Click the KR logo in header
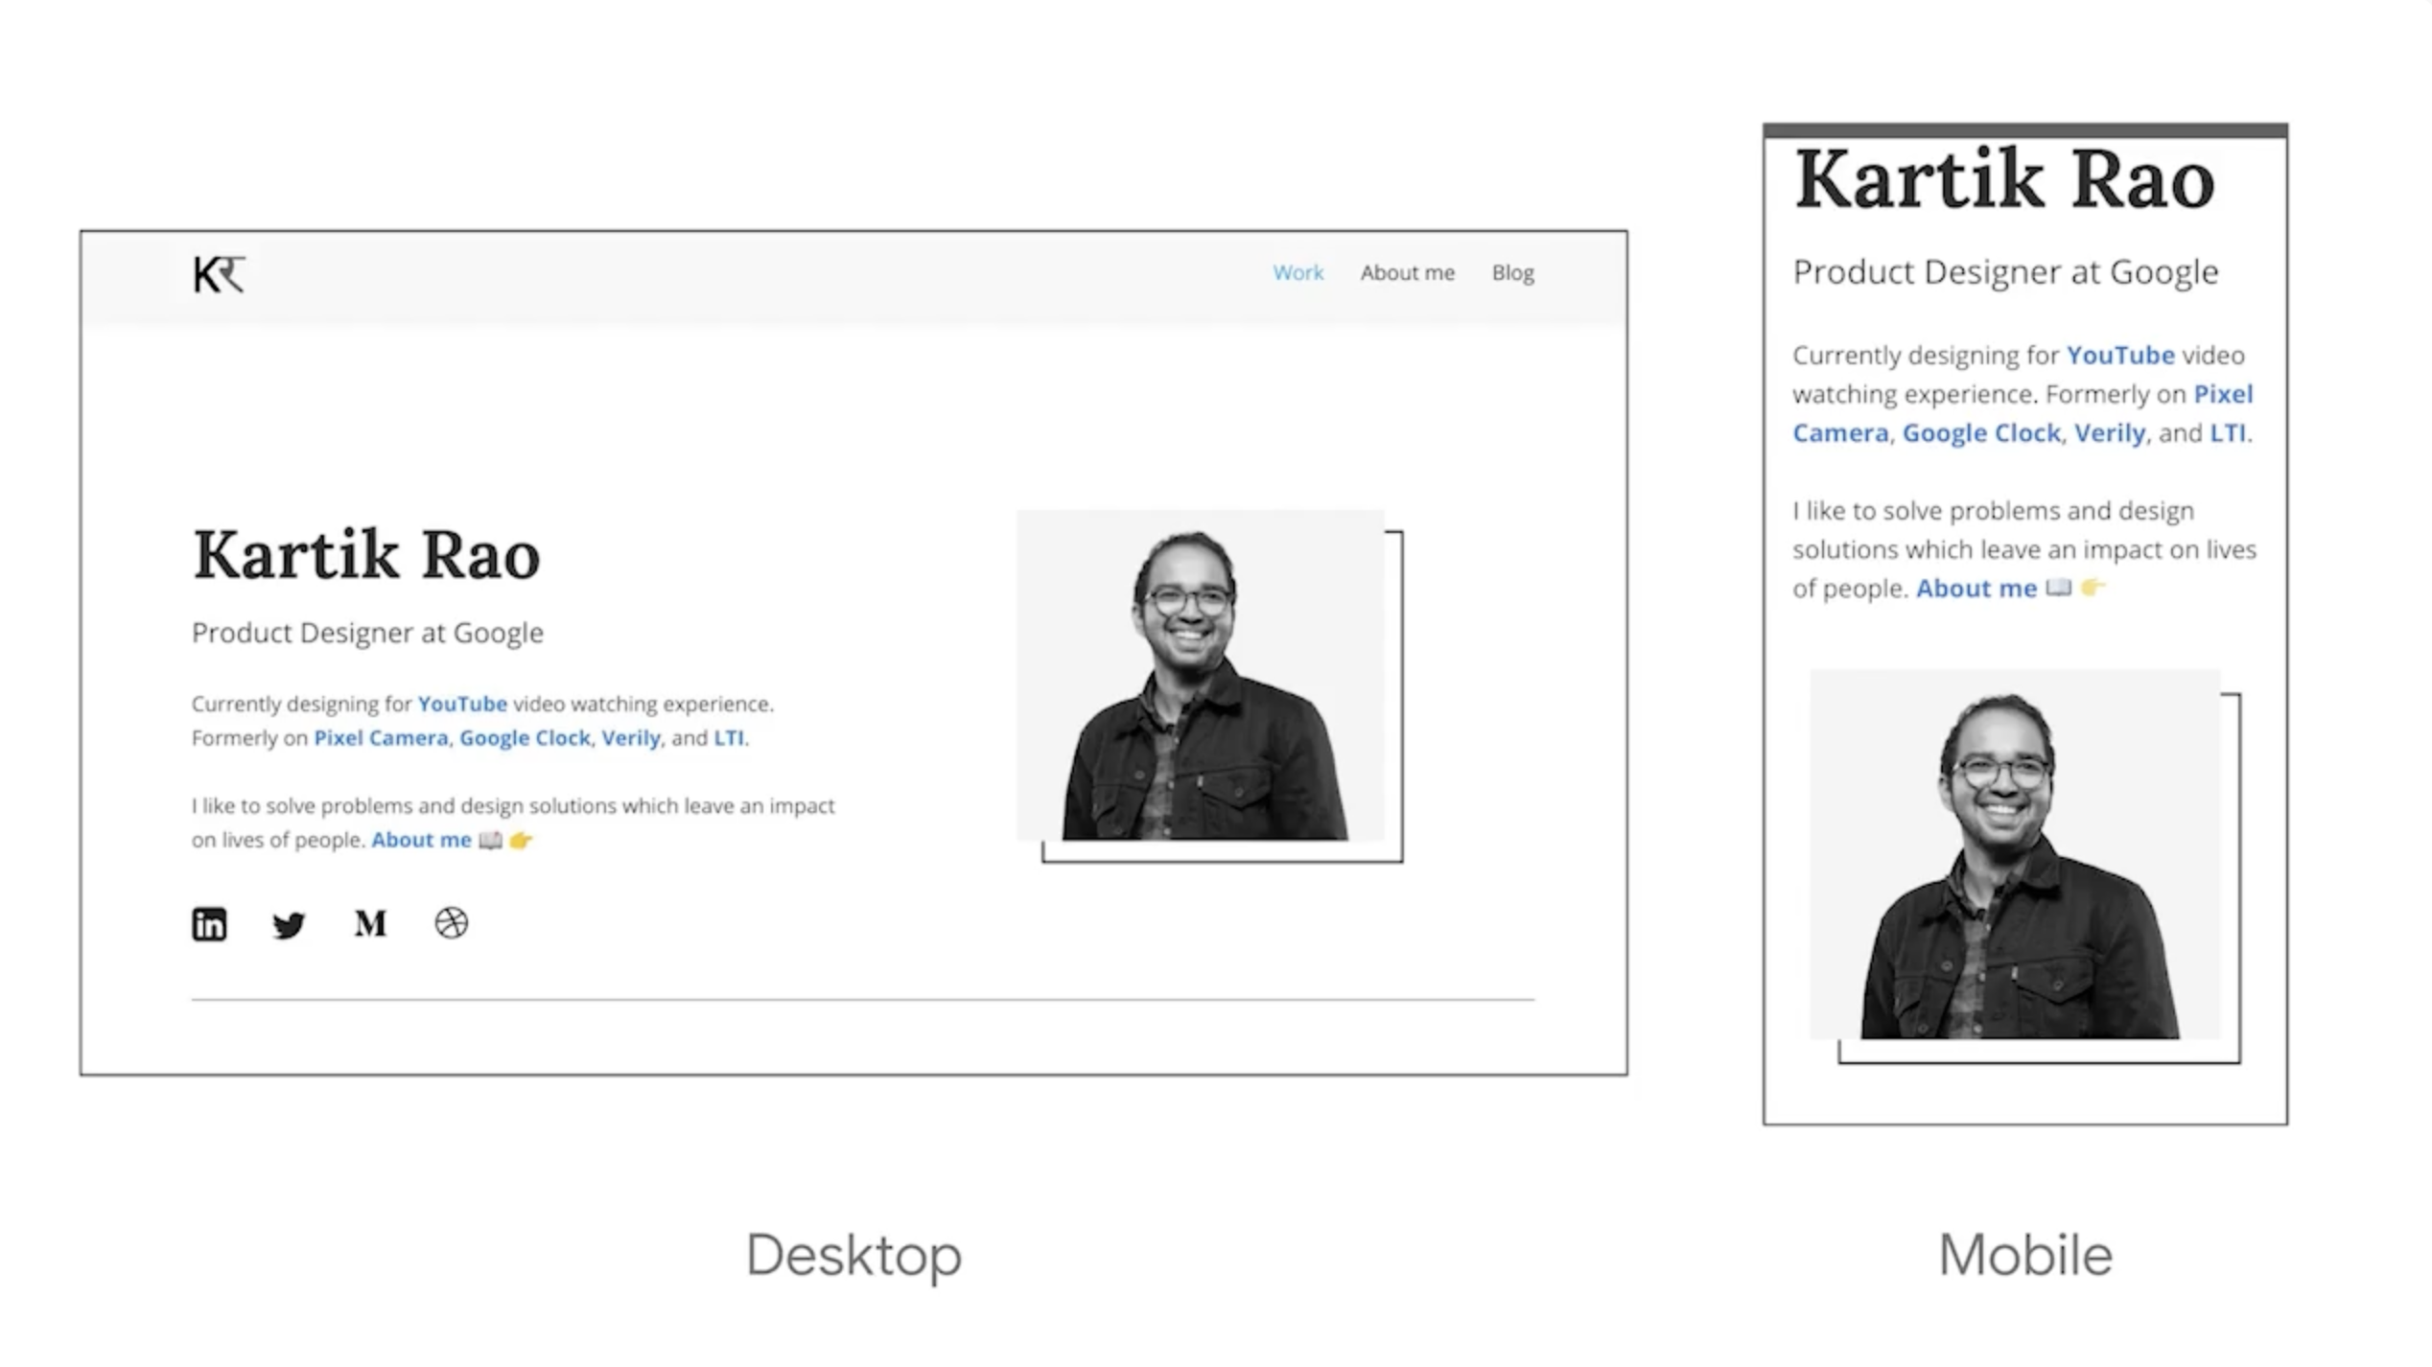Screen dimensions: 2432x1367 point(219,274)
